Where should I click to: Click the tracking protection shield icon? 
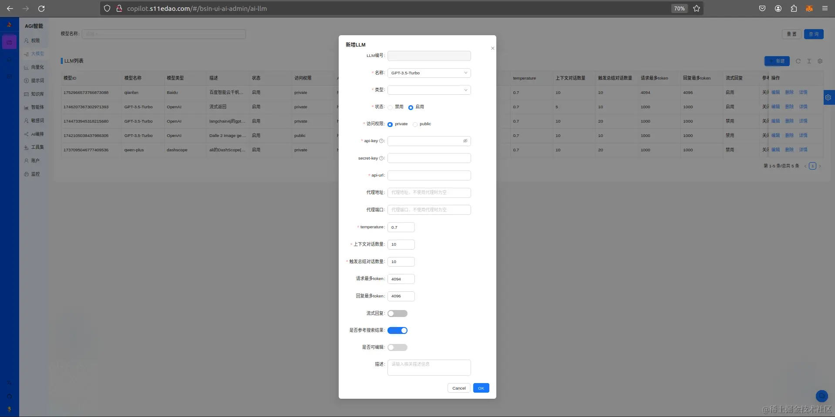coord(107,8)
